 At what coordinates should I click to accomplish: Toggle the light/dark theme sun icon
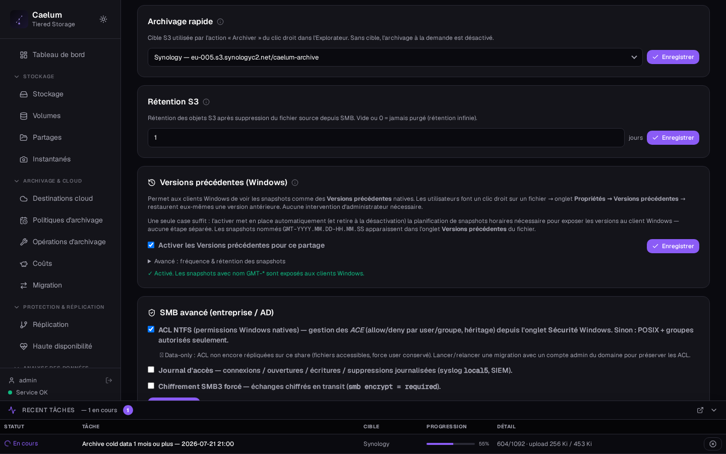(103, 19)
